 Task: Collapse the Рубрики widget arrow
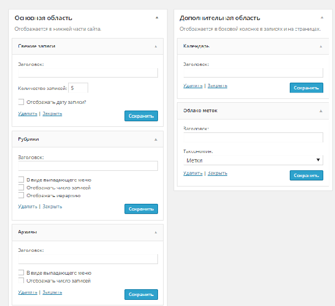coord(156,139)
